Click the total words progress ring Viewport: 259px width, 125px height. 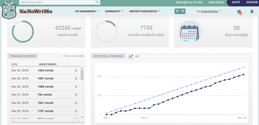tap(23, 32)
